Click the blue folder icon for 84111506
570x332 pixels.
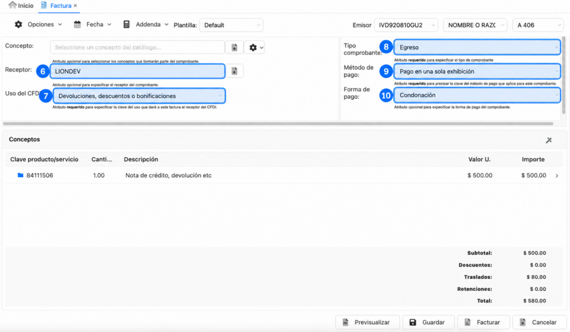(21, 175)
